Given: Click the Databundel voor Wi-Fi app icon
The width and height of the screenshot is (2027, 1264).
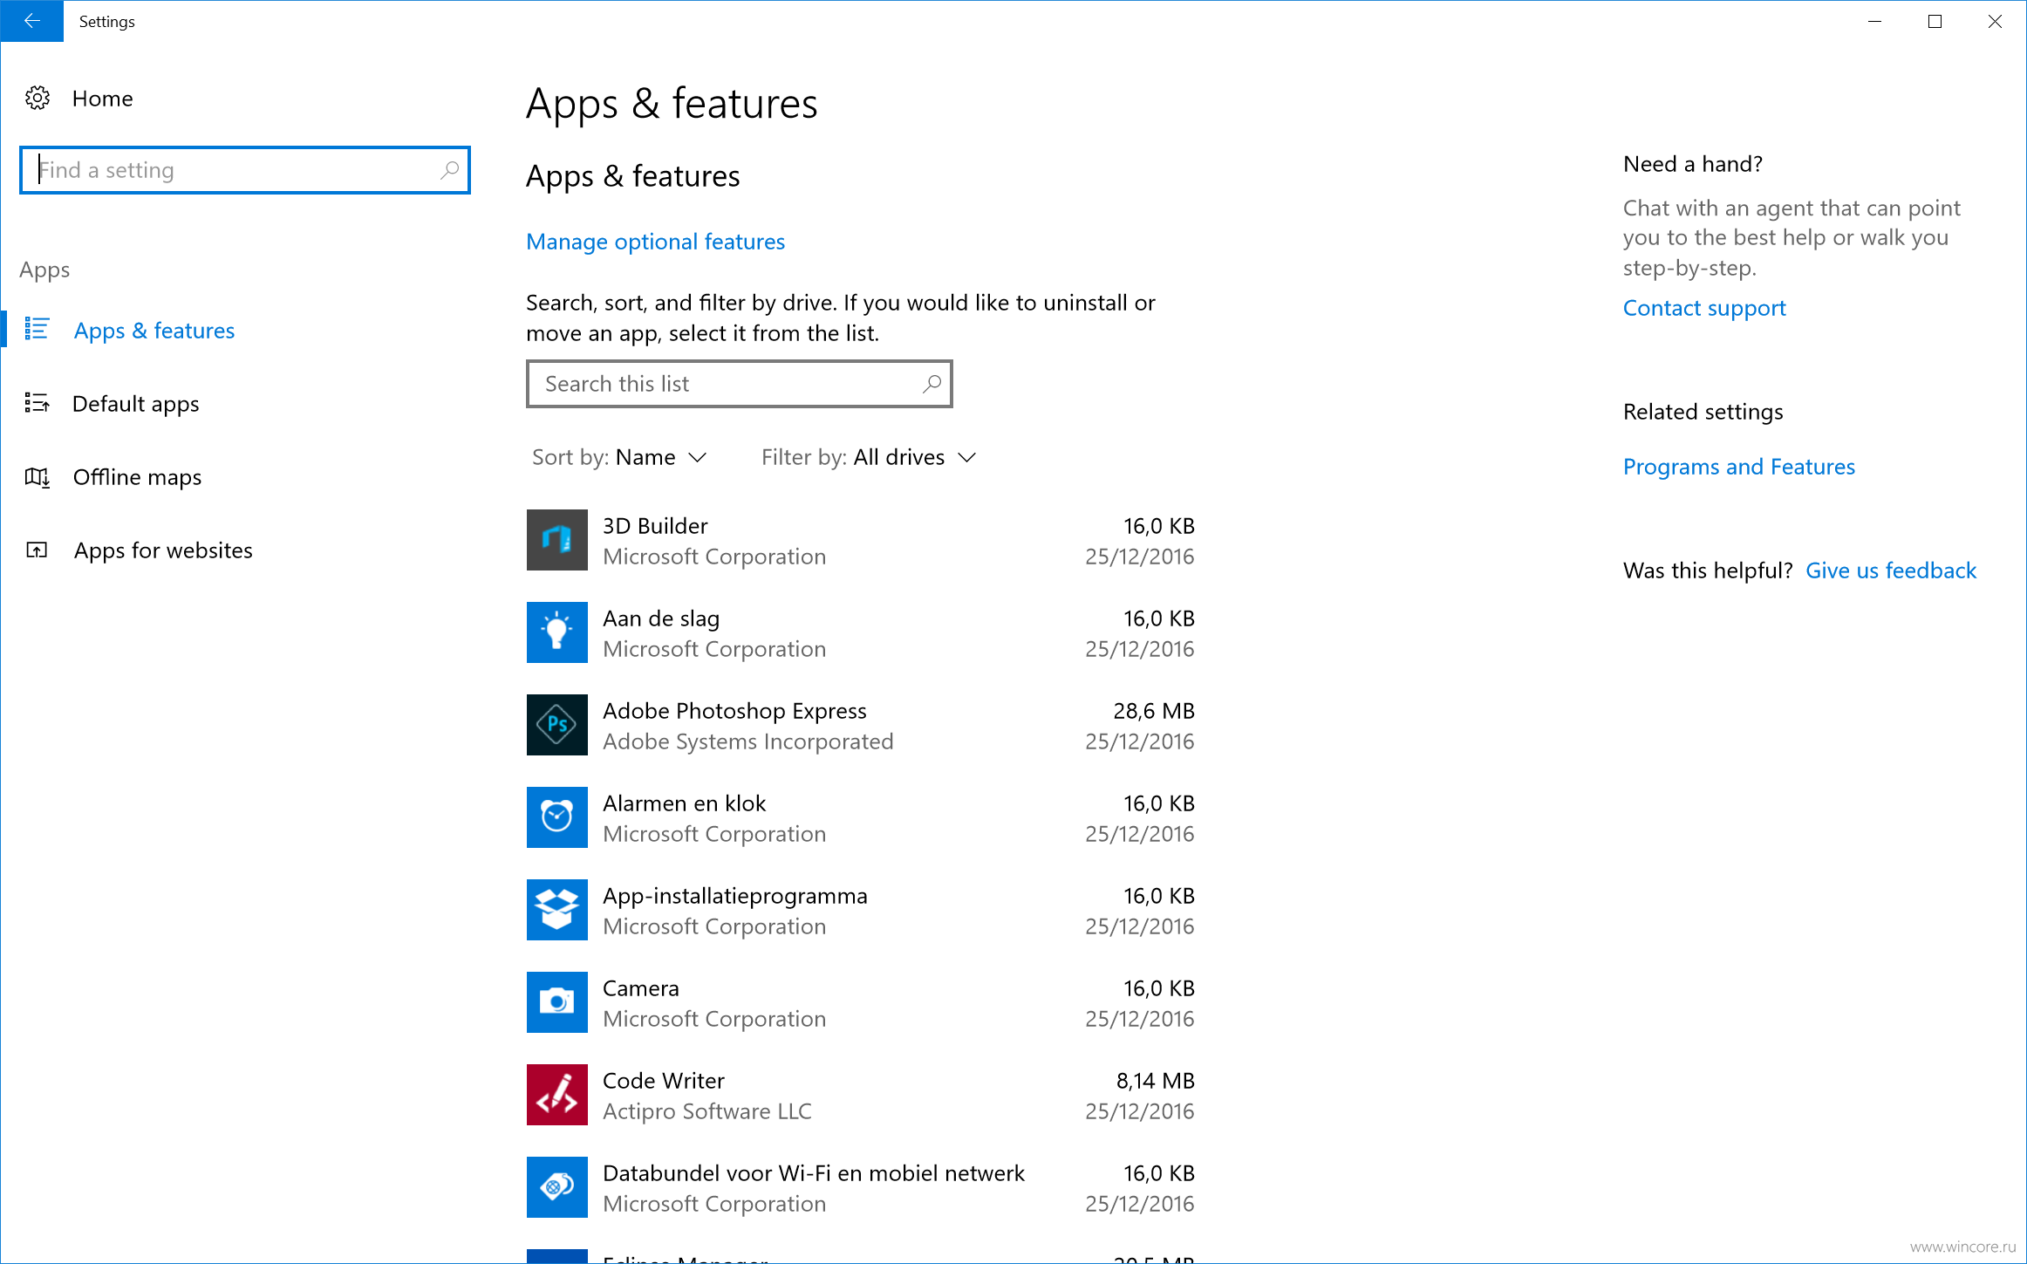Looking at the screenshot, I should (556, 1187).
